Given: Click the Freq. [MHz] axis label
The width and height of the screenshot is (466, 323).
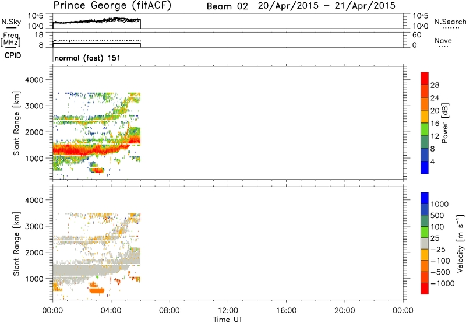Looking at the screenshot, I should tap(11, 39).
